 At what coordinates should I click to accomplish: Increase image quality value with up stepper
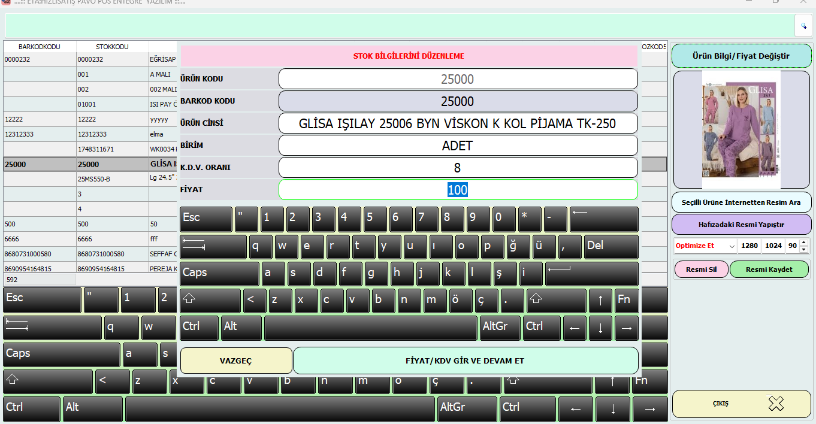[x=804, y=243]
